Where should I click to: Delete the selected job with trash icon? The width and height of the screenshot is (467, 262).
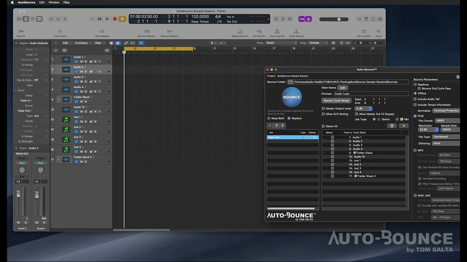click(x=282, y=126)
